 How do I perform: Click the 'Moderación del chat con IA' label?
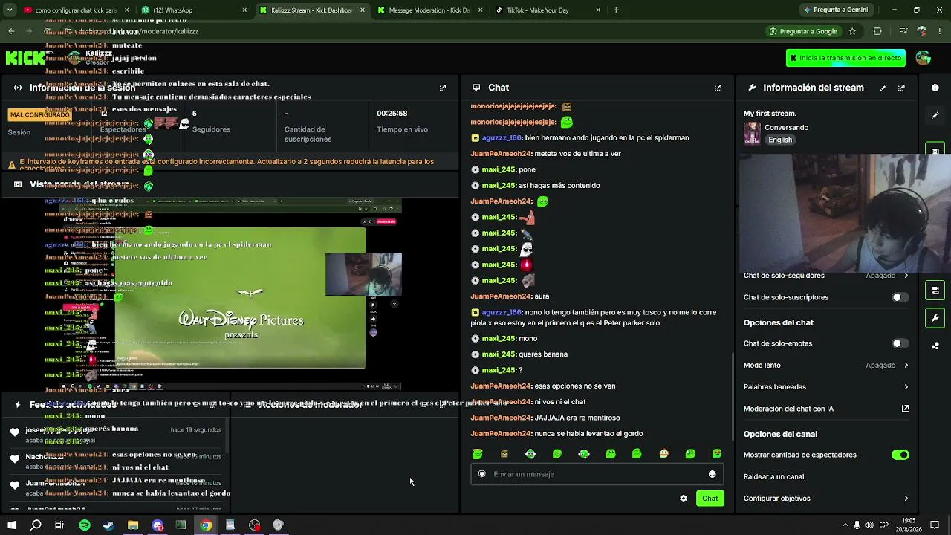[x=788, y=409]
